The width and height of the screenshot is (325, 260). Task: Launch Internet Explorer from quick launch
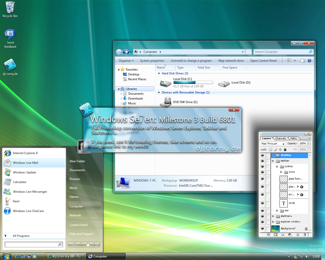pyautogui.click(x=17, y=256)
